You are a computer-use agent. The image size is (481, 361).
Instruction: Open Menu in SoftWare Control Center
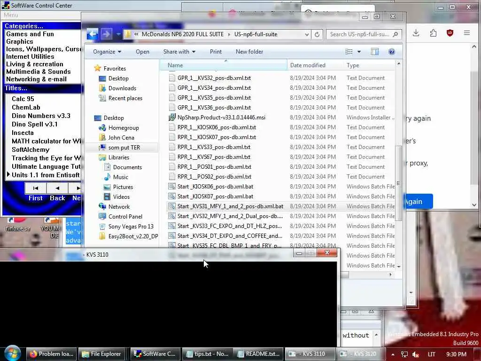point(11,15)
